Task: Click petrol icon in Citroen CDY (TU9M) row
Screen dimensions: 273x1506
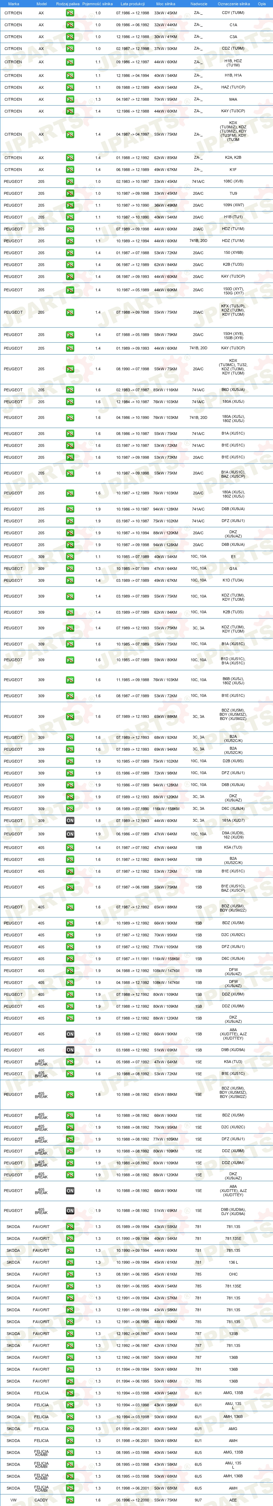Action: point(70,13)
